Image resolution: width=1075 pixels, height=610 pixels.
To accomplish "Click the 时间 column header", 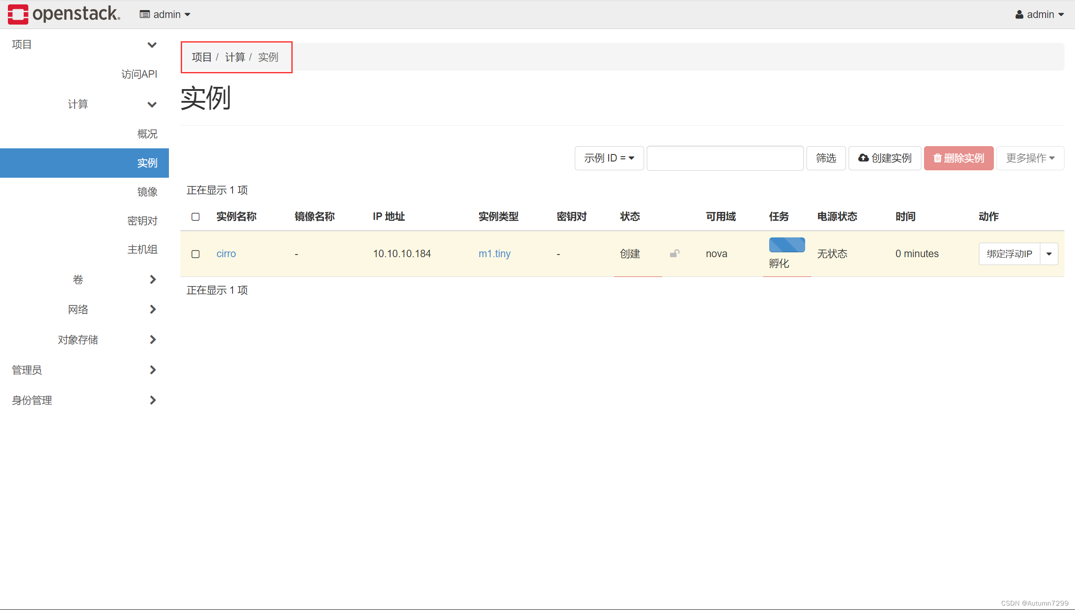I will click(905, 216).
